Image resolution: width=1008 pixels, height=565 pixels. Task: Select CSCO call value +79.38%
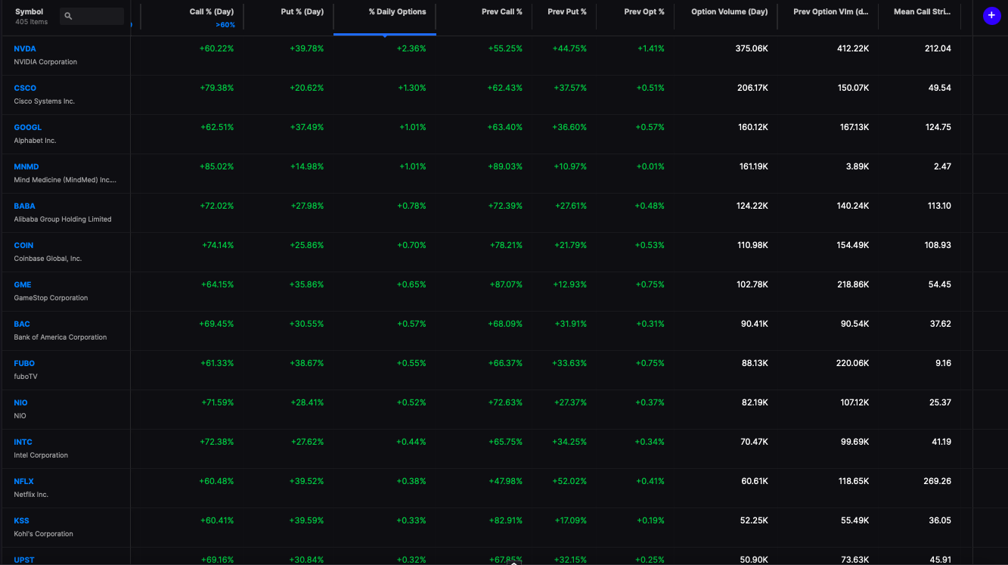pos(216,88)
